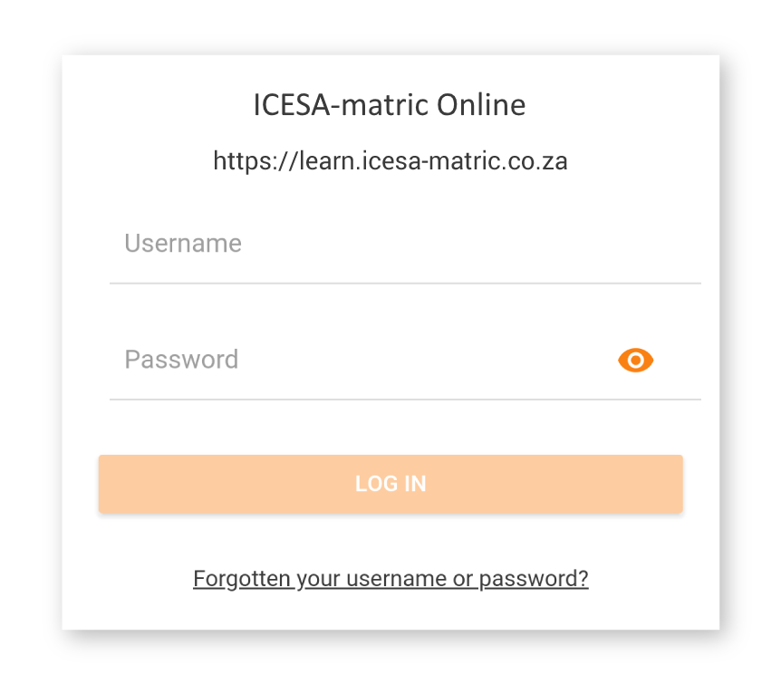Open 'Forgotten your username or password?'
The image size is (781, 684).
390,578
